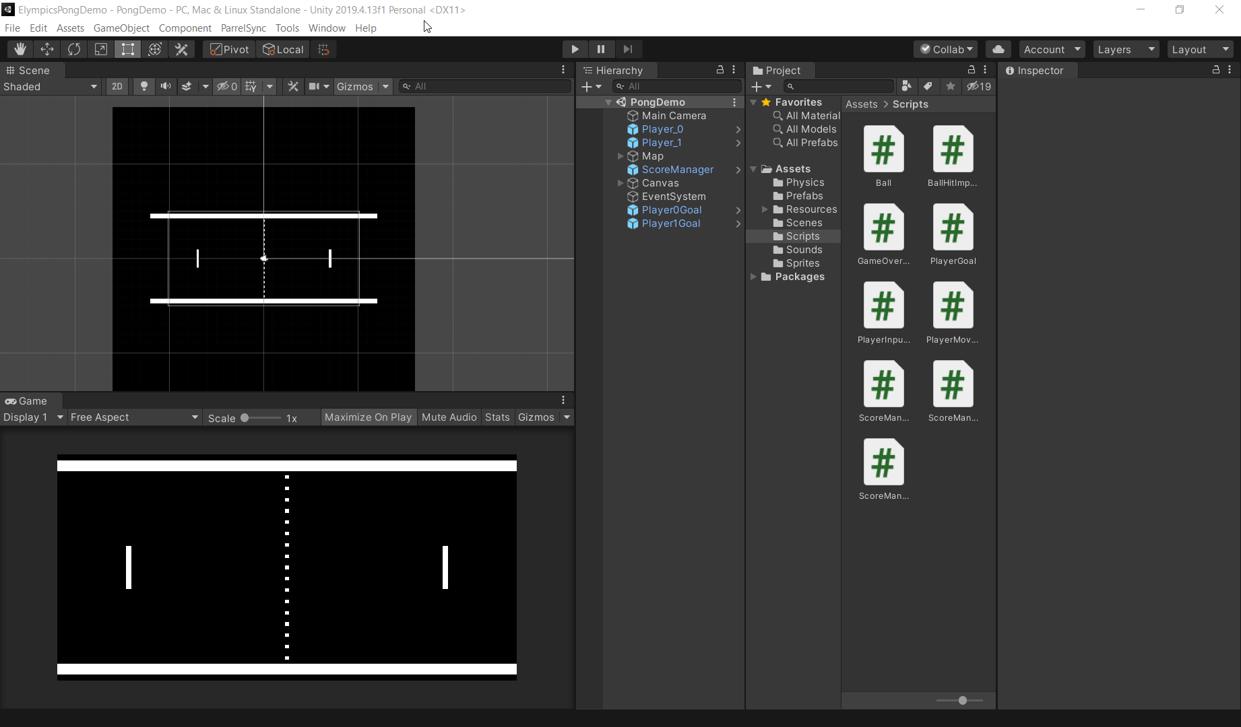Select the Scale tool
The height and width of the screenshot is (727, 1241).
click(x=101, y=49)
